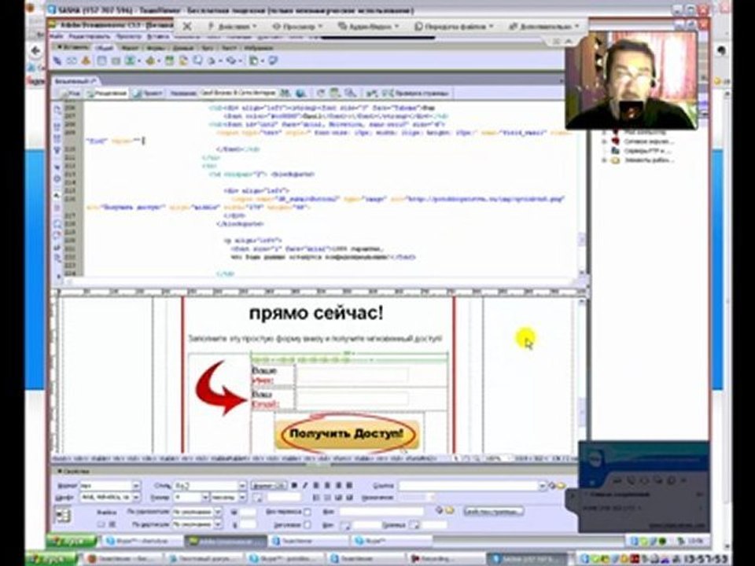Screen dimensions: 755x566
Task: Open the text color swatch
Action: pyautogui.click(x=258, y=498)
